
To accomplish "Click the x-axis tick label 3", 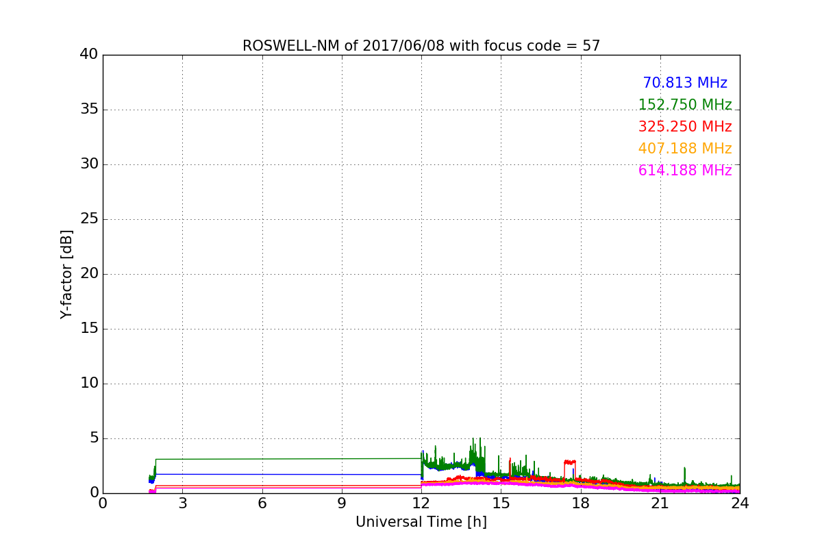I will pos(182,503).
